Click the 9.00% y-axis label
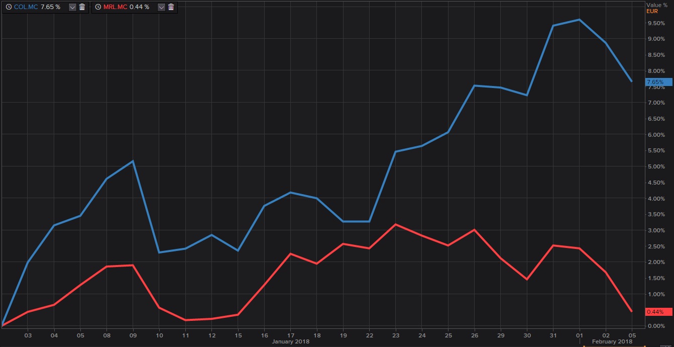Viewport: 674px width, 347px height. 656,39
